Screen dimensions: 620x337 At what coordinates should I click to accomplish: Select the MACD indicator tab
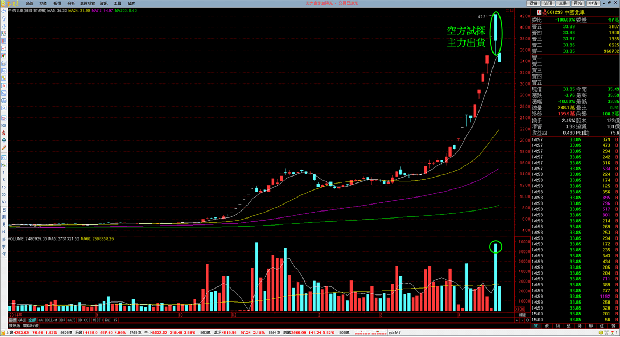click(x=72, y=320)
